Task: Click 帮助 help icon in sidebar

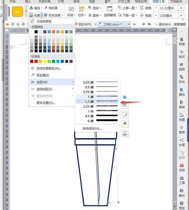Action: coord(182,203)
